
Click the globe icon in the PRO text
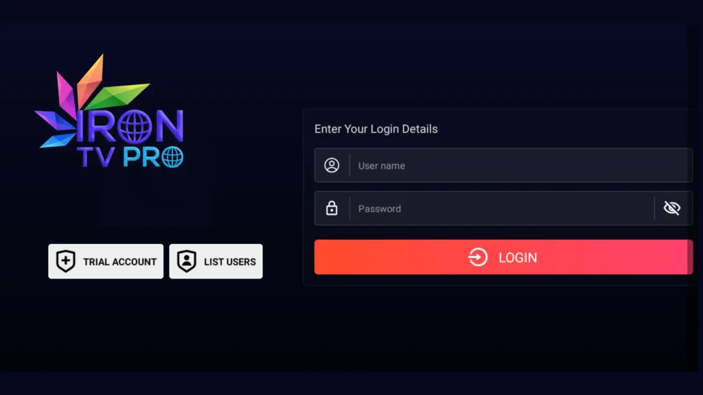click(x=172, y=157)
